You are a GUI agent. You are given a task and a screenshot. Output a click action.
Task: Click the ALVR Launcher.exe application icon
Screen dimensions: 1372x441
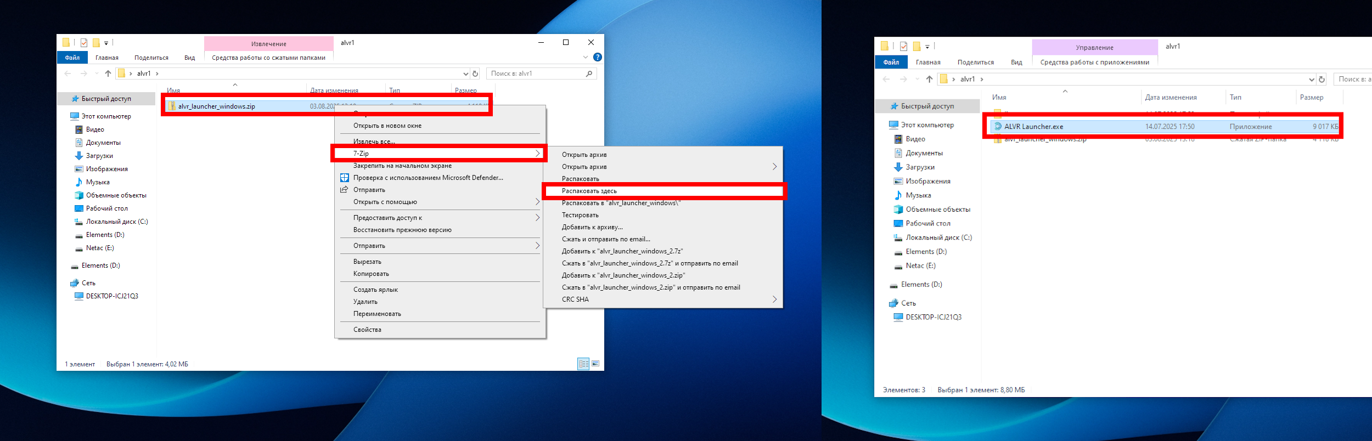pos(998,127)
